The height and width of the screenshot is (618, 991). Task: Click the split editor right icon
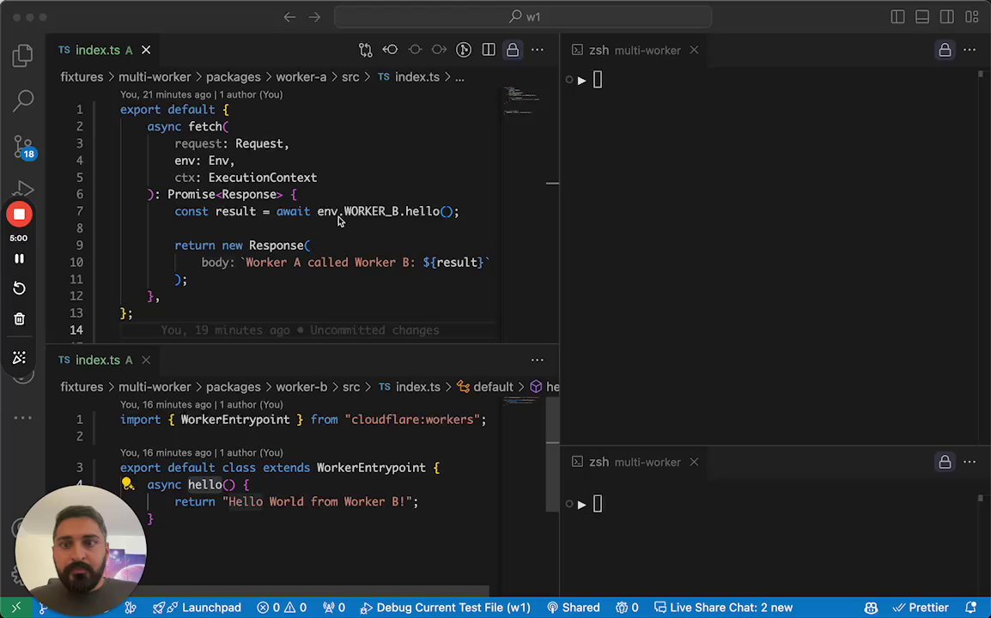pyautogui.click(x=489, y=50)
